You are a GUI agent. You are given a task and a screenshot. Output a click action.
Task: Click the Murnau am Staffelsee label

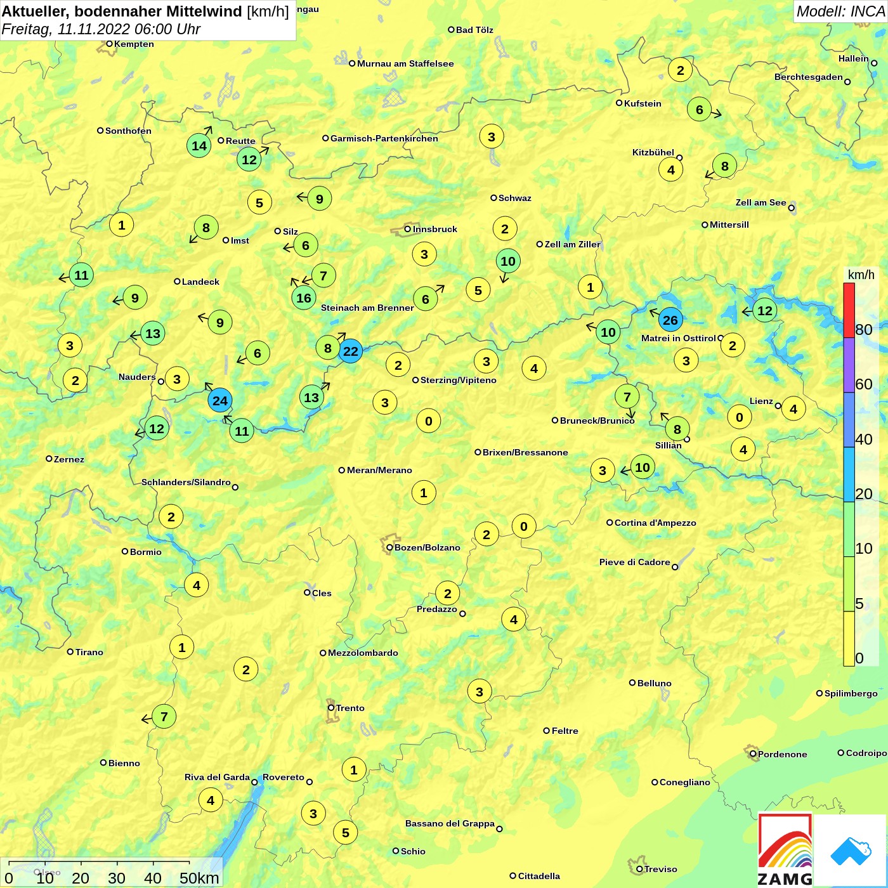(405, 63)
